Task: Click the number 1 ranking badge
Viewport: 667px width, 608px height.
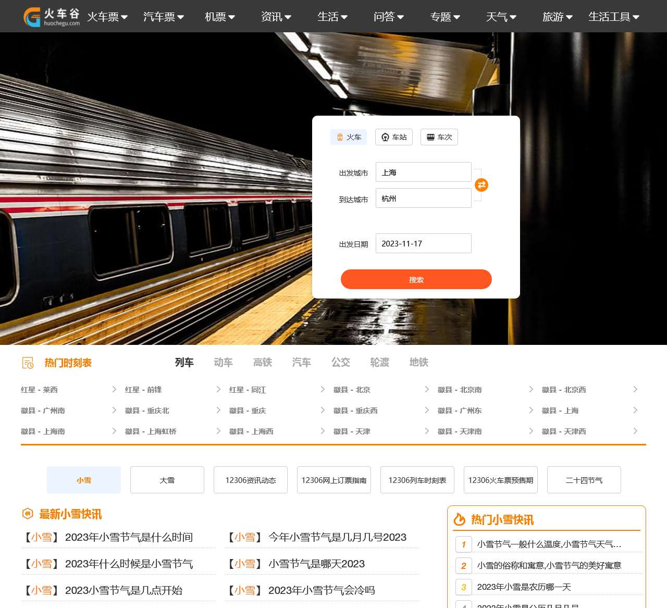Action: click(x=463, y=544)
